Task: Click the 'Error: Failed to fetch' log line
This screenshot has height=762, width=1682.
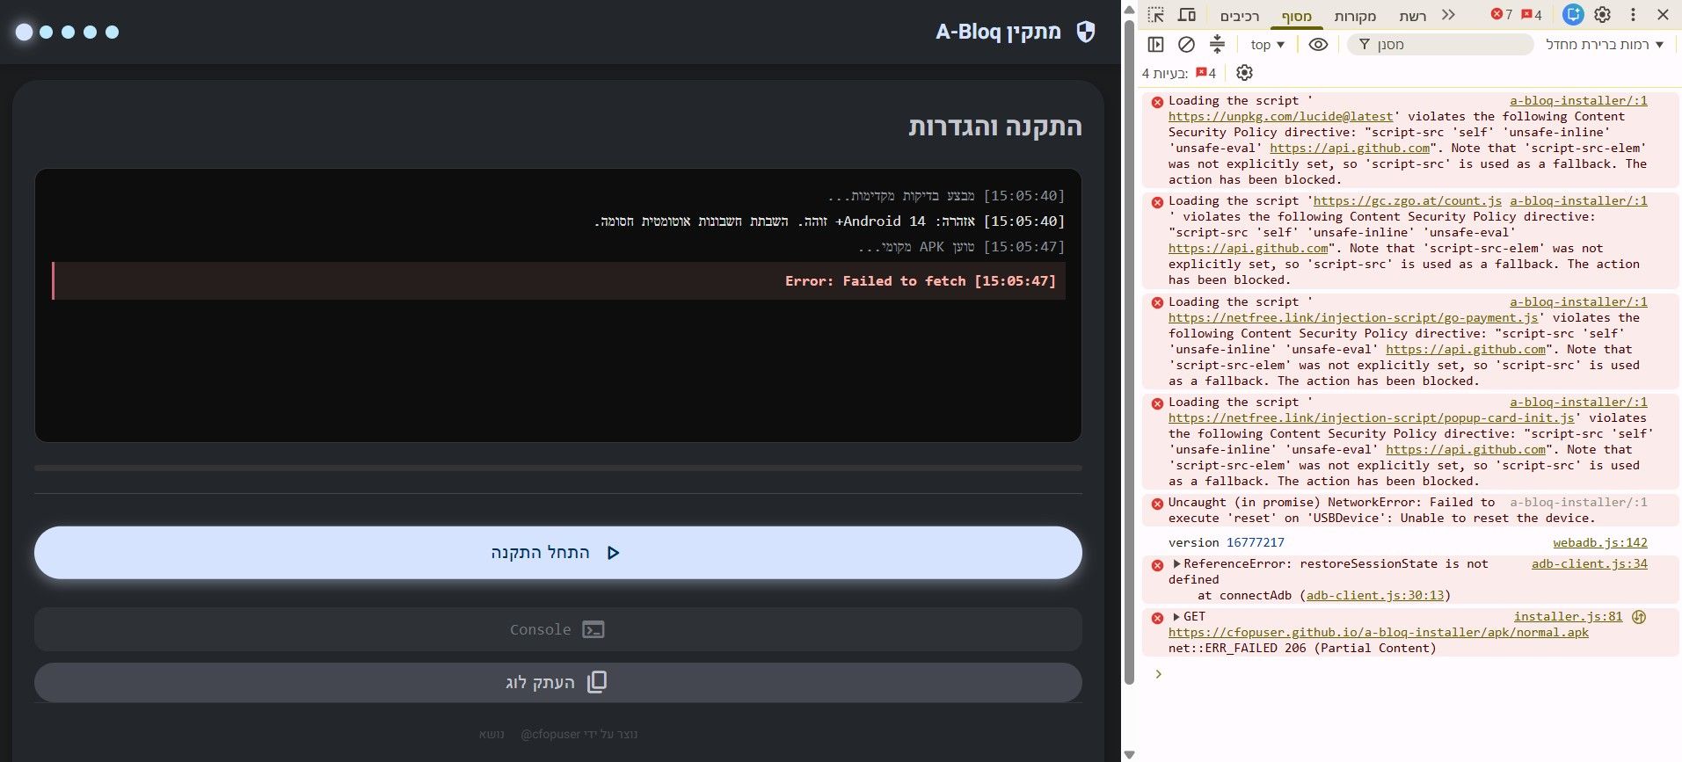Action: pyautogui.click(x=558, y=280)
